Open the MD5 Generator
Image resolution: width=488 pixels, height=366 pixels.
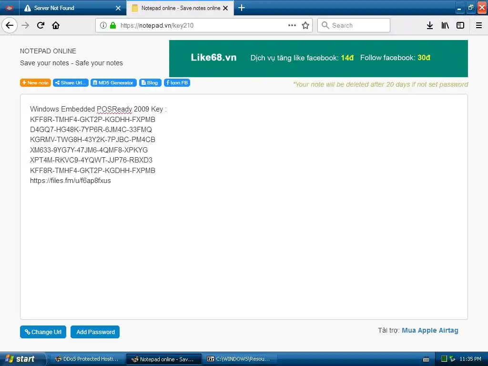point(113,83)
